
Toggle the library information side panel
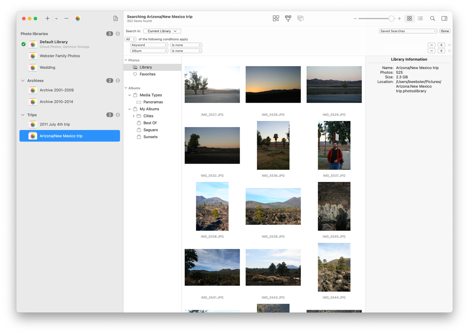[444, 19]
